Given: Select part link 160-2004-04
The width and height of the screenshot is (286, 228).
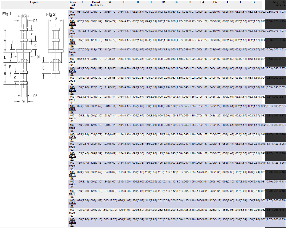Looking at the screenshot, I should (x=72, y=90).
